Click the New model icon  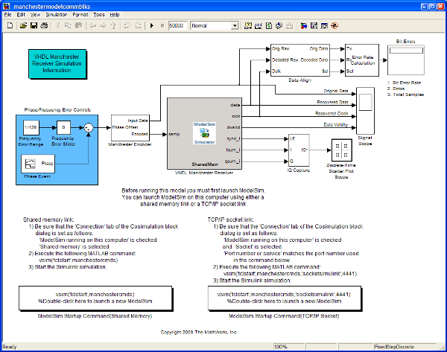pos(10,25)
